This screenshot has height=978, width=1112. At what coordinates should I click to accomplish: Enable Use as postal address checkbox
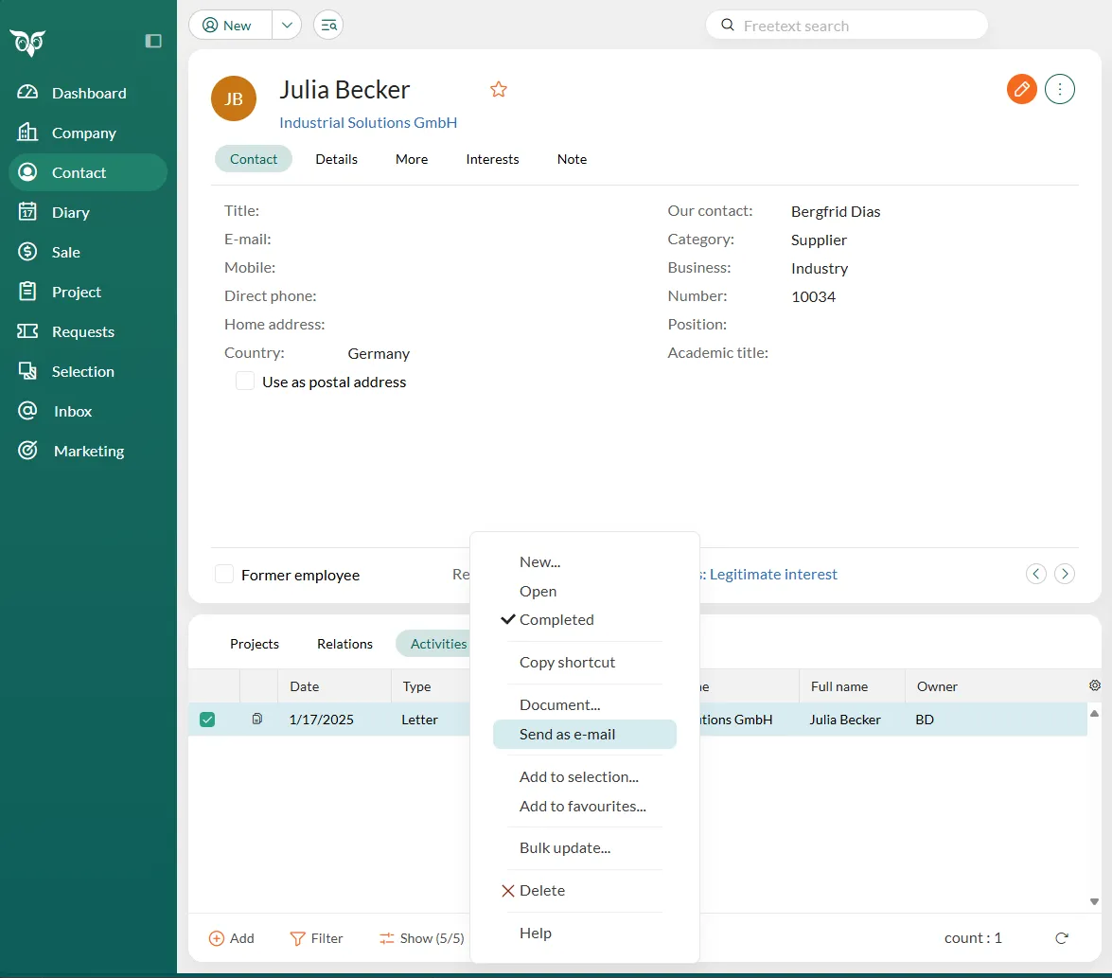click(x=245, y=382)
